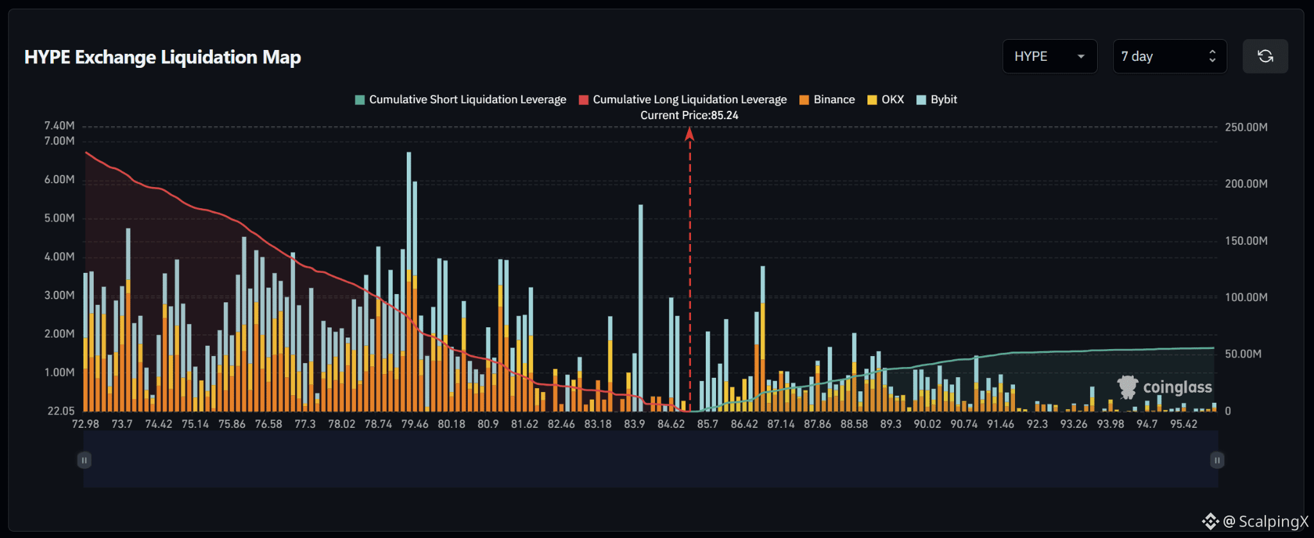Click the 78.74 price axis label

[x=378, y=424]
